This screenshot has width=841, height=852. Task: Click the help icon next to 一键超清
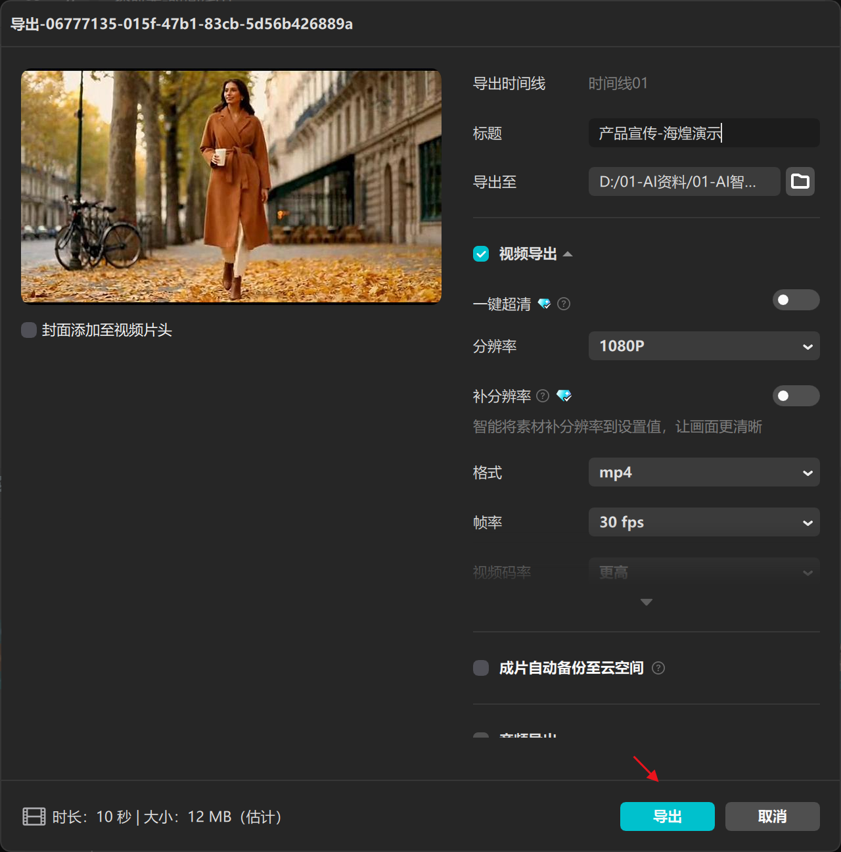563,304
